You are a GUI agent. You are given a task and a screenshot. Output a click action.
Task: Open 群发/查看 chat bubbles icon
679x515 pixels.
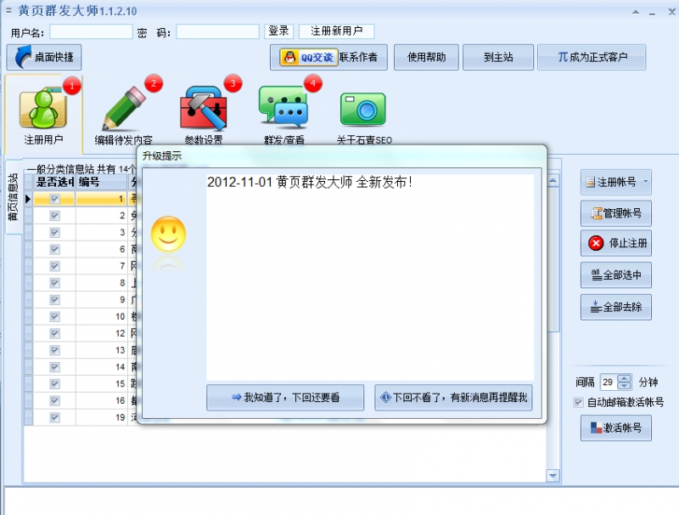[x=283, y=109]
